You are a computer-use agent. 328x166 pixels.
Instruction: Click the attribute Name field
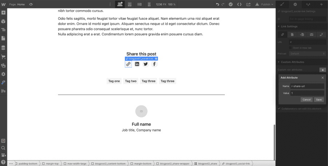coord(307,86)
